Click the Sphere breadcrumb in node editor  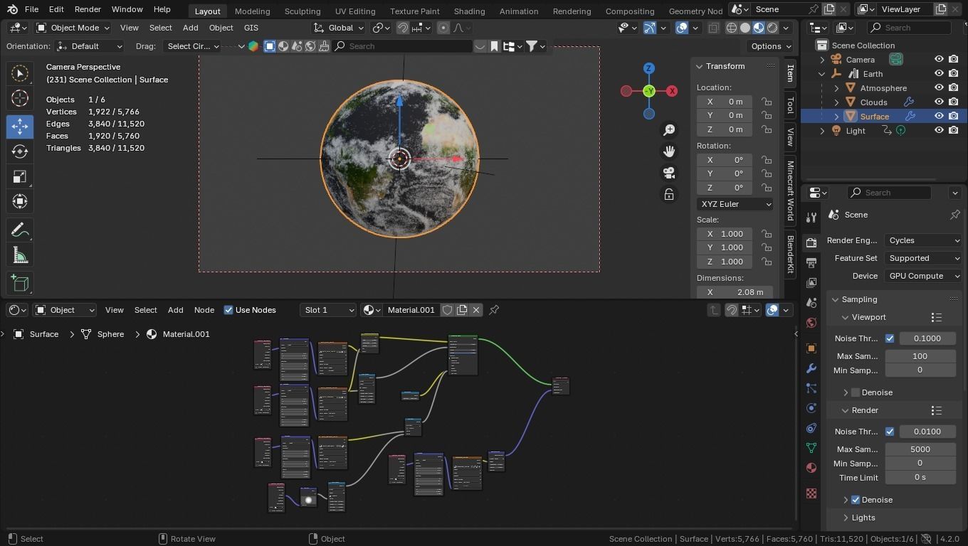click(x=110, y=334)
